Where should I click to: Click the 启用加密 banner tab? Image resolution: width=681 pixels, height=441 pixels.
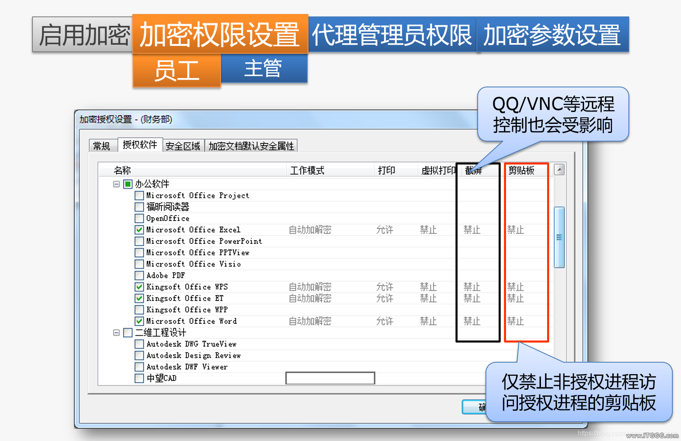tap(83, 34)
